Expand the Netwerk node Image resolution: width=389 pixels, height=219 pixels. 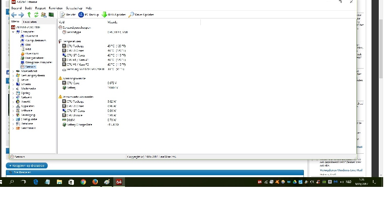tap(13, 98)
